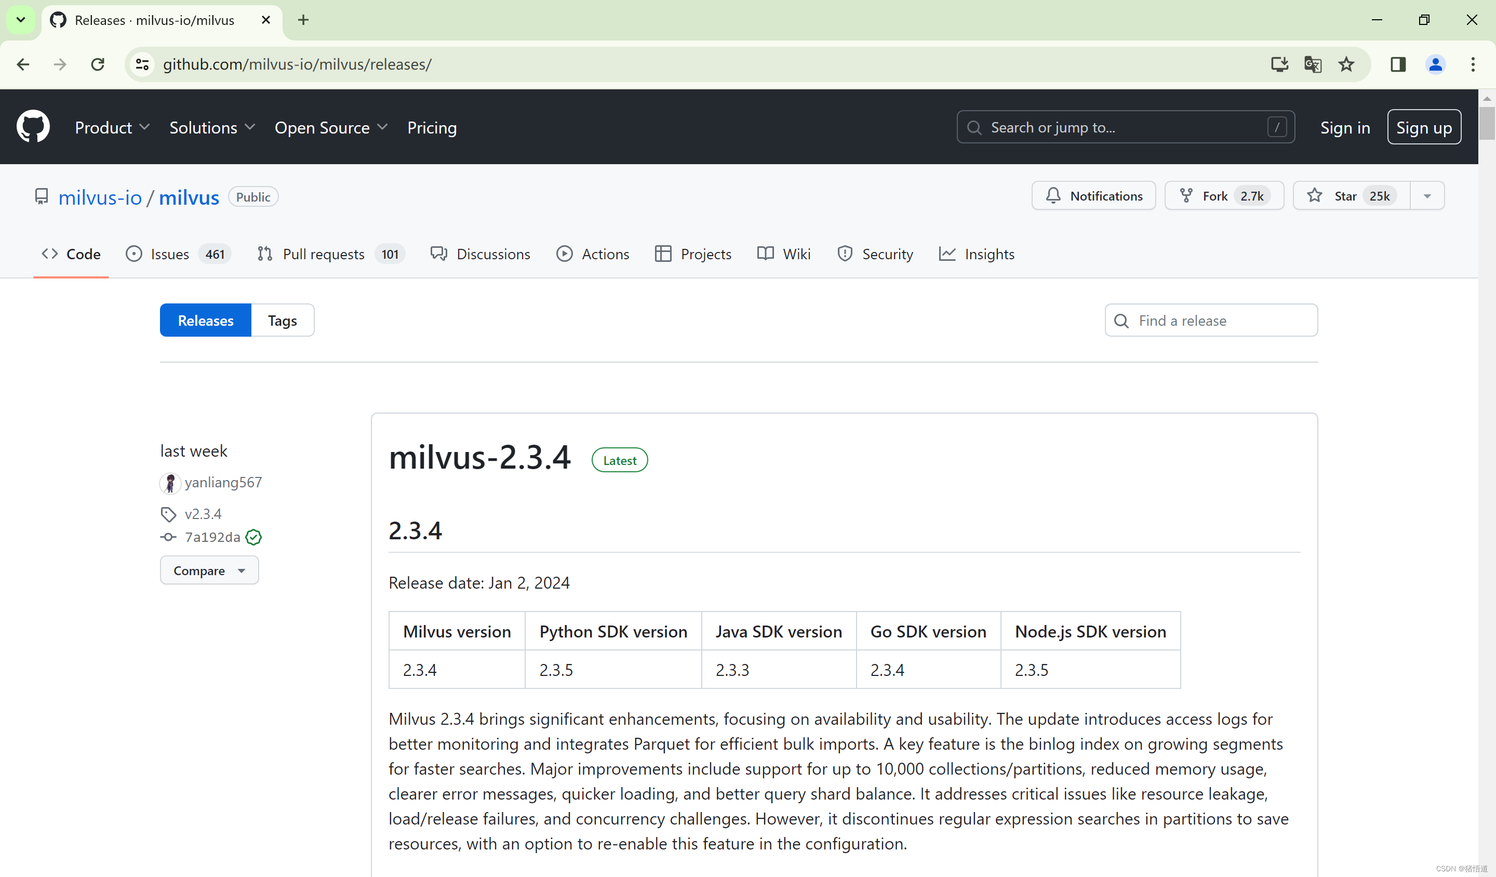Click the Notifications bell button
The image size is (1496, 877).
pos(1093,196)
